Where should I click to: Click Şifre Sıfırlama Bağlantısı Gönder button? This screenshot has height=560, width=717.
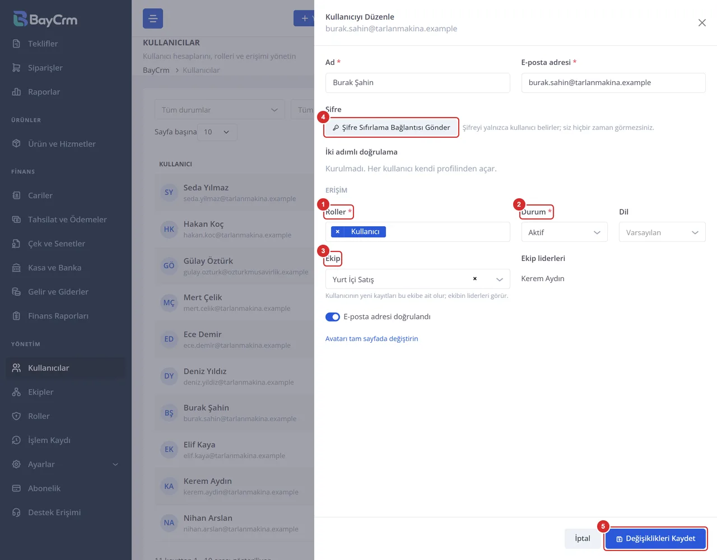click(x=391, y=128)
